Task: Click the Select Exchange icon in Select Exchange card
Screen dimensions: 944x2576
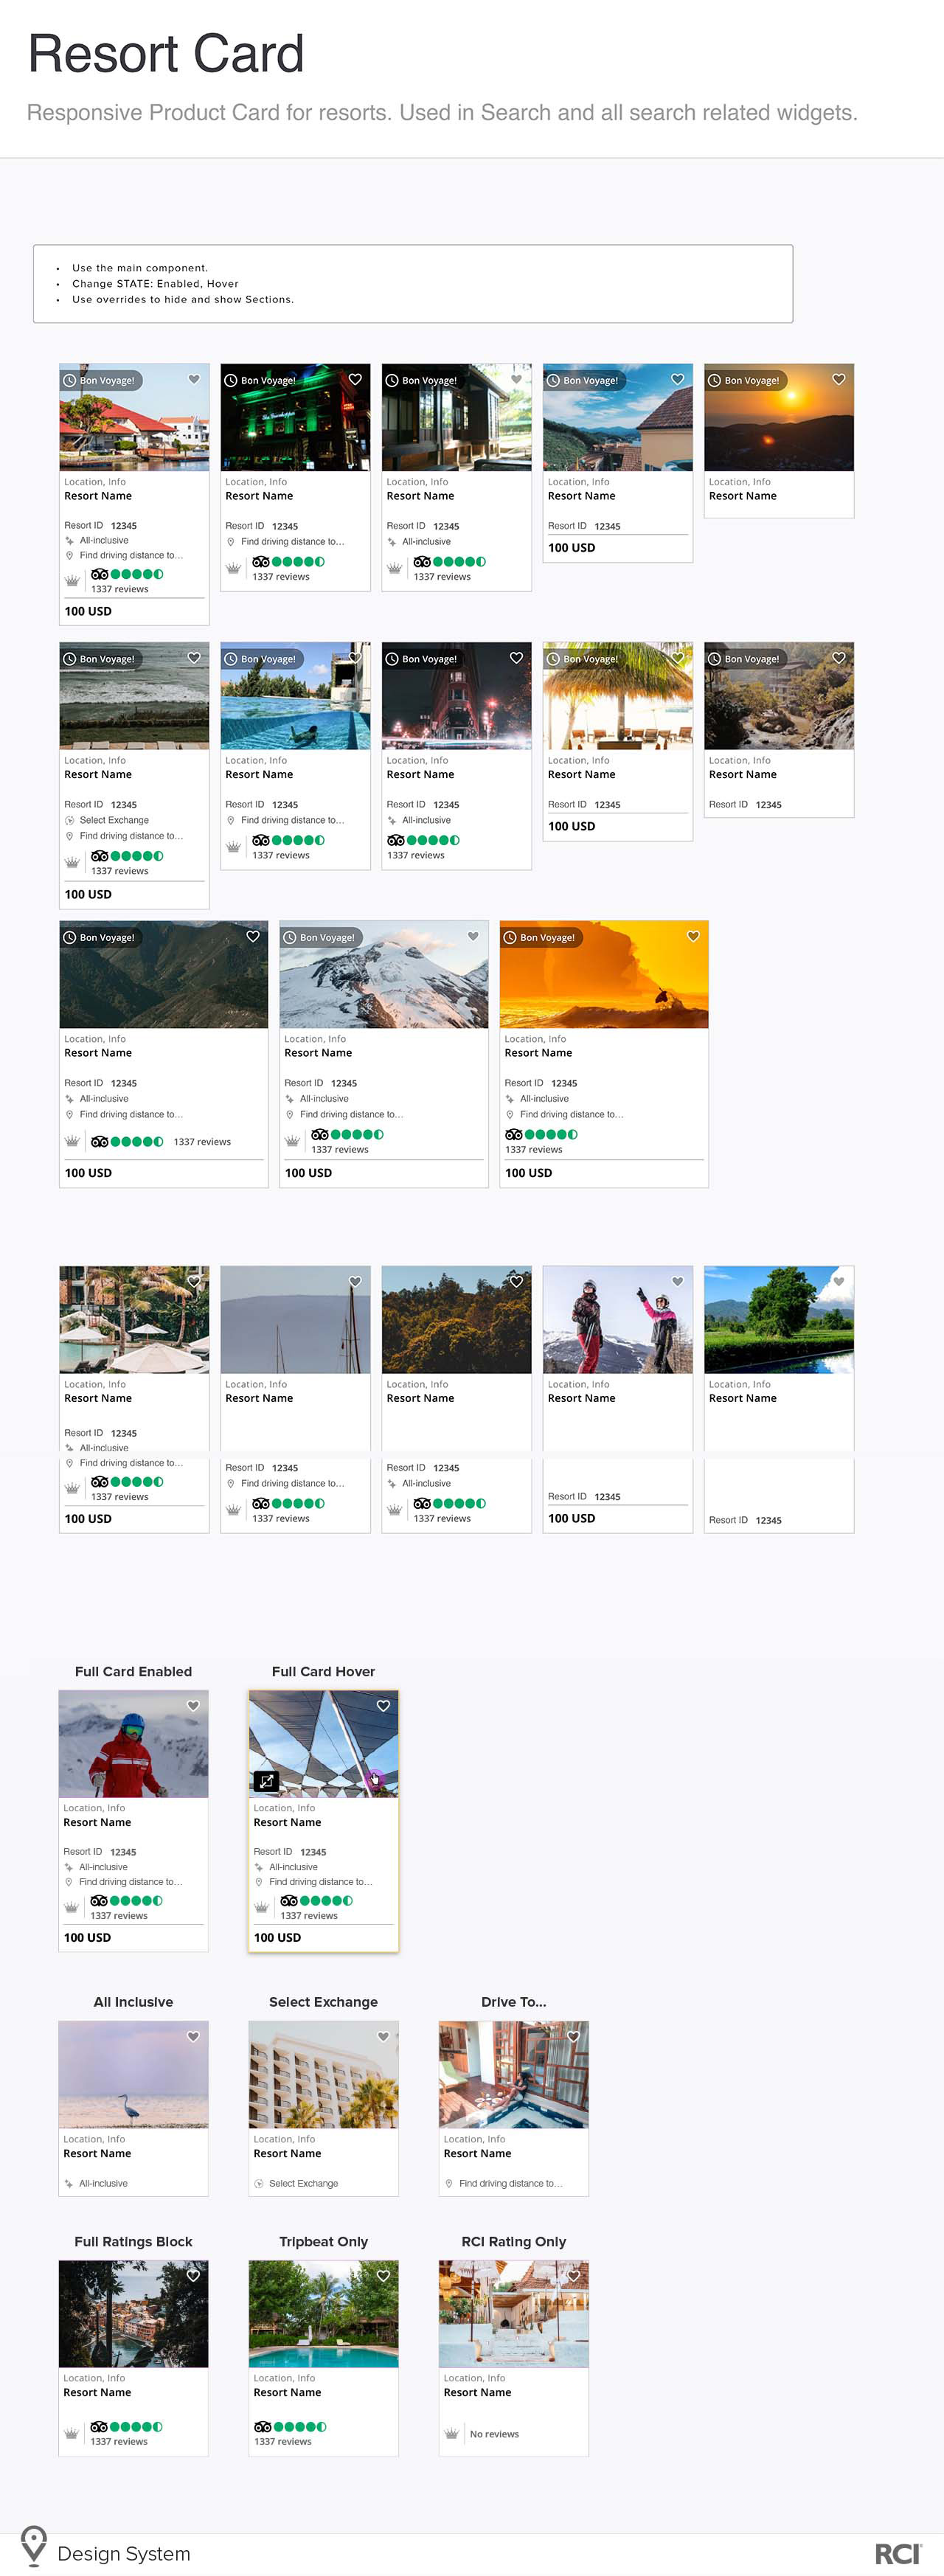Action: pos(259,2183)
